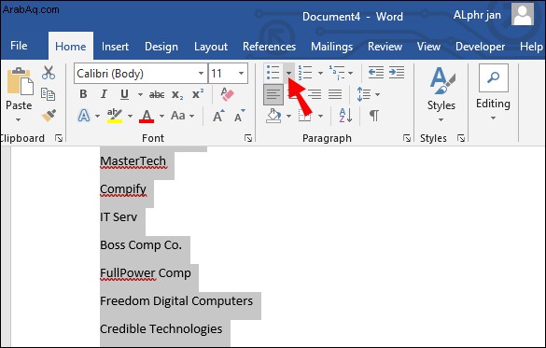546x348 pixels.
Task: Open the File tab
Action: click(19, 46)
